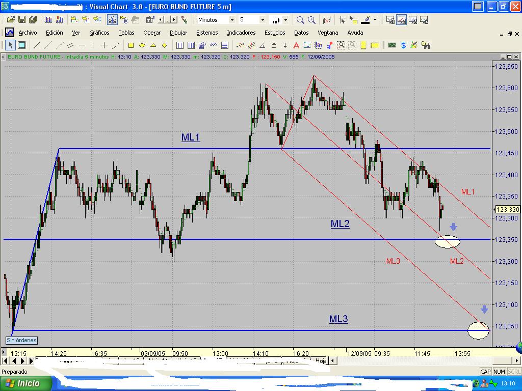Select the horizontal line drawing tool

click(82, 45)
